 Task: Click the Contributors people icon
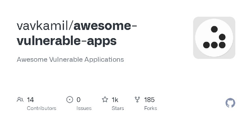pos(20,100)
